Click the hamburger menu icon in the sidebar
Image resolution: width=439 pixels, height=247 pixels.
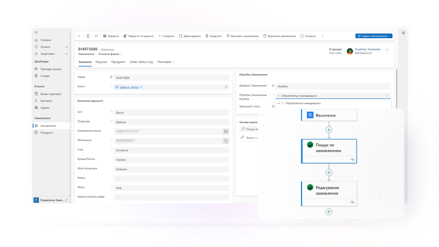[36, 33]
